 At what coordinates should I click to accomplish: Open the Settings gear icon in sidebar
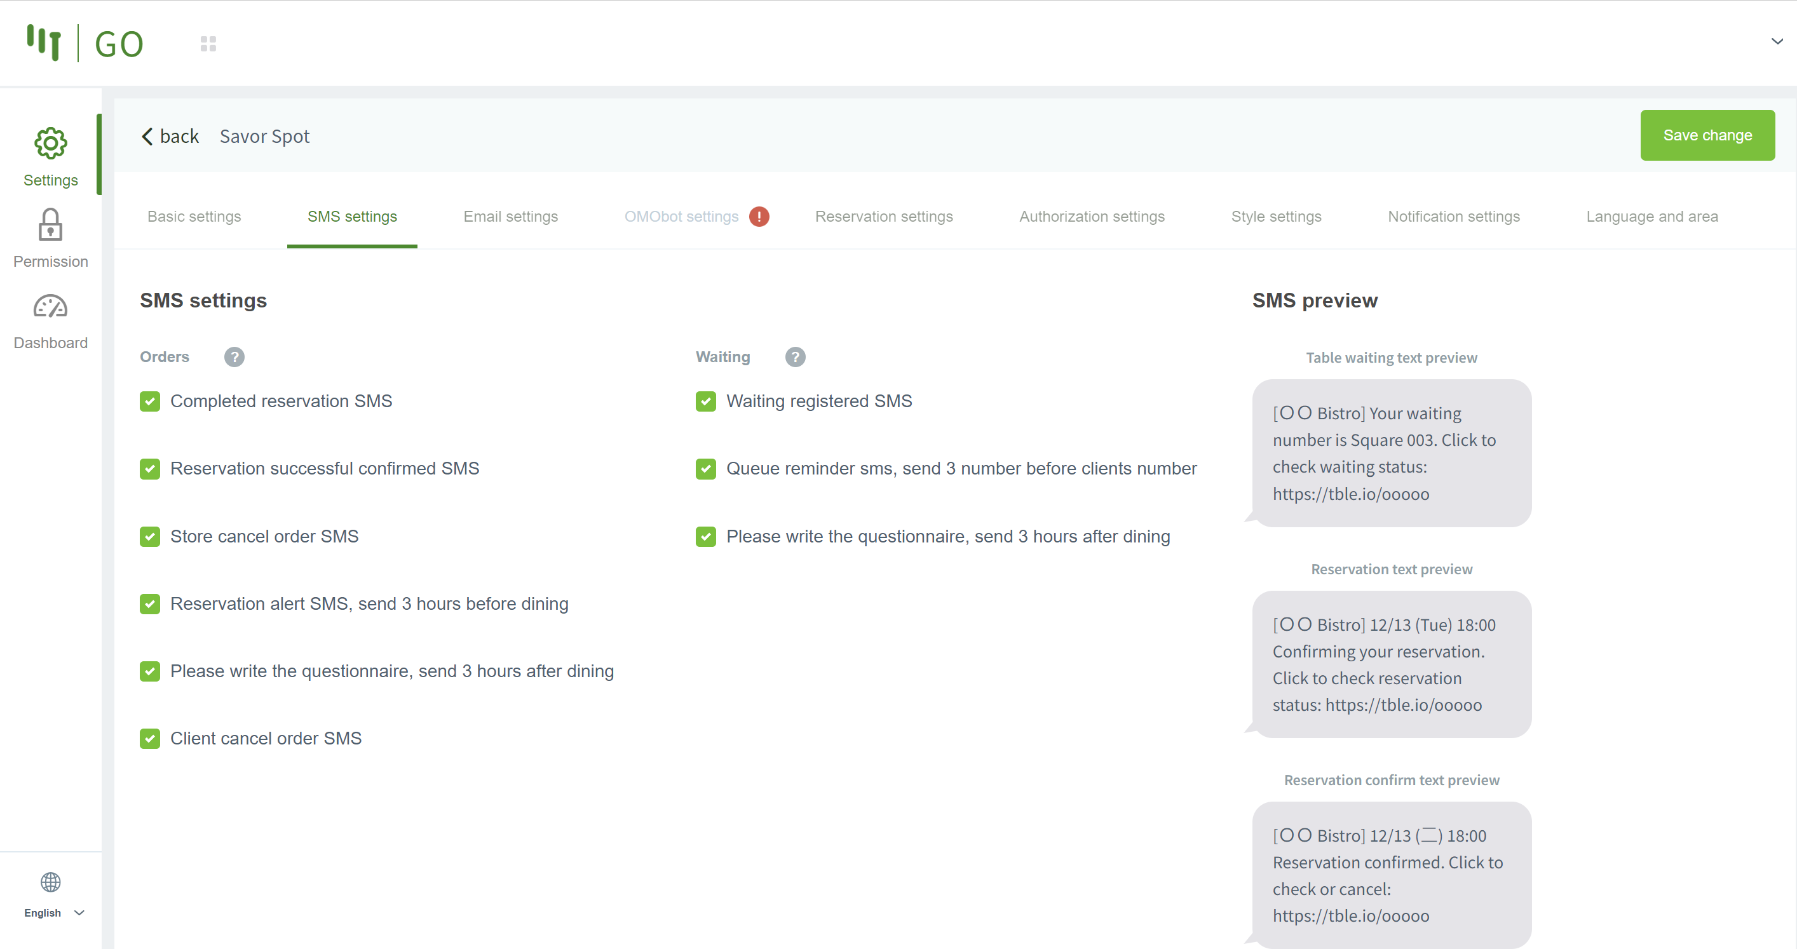click(50, 143)
